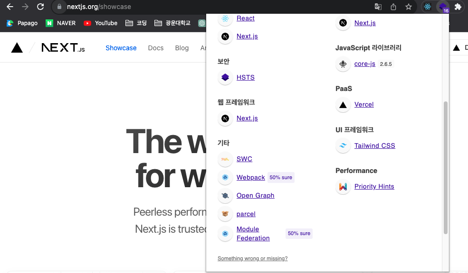Click the PaaS category heading
The height and width of the screenshot is (273, 468).
pyautogui.click(x=344, y=89)
